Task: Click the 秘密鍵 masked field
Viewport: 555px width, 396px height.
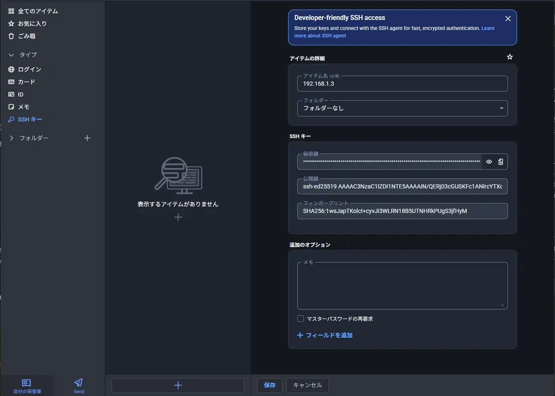Action: click(390, 162)
